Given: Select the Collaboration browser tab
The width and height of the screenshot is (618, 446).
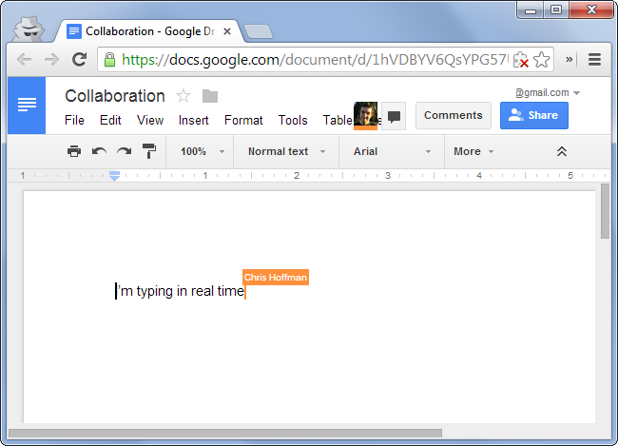Looking at the screenshot, I should coord(150,31).
